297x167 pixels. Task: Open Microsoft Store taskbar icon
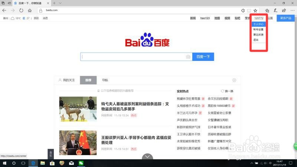click(52, 163)
